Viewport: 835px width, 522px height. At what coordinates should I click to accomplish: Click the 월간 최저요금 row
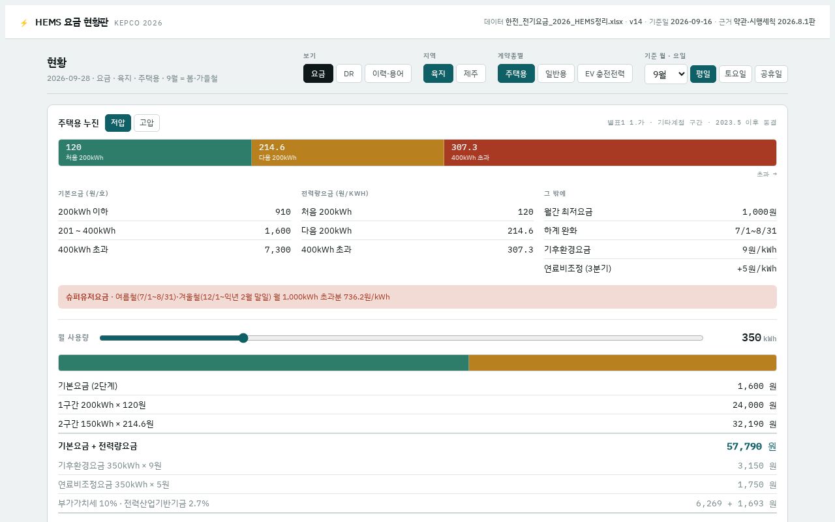pos(660,212)
